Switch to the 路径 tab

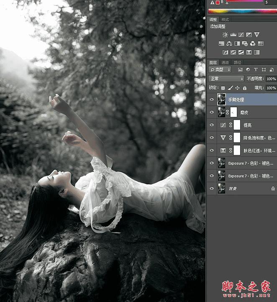[237, 62]
